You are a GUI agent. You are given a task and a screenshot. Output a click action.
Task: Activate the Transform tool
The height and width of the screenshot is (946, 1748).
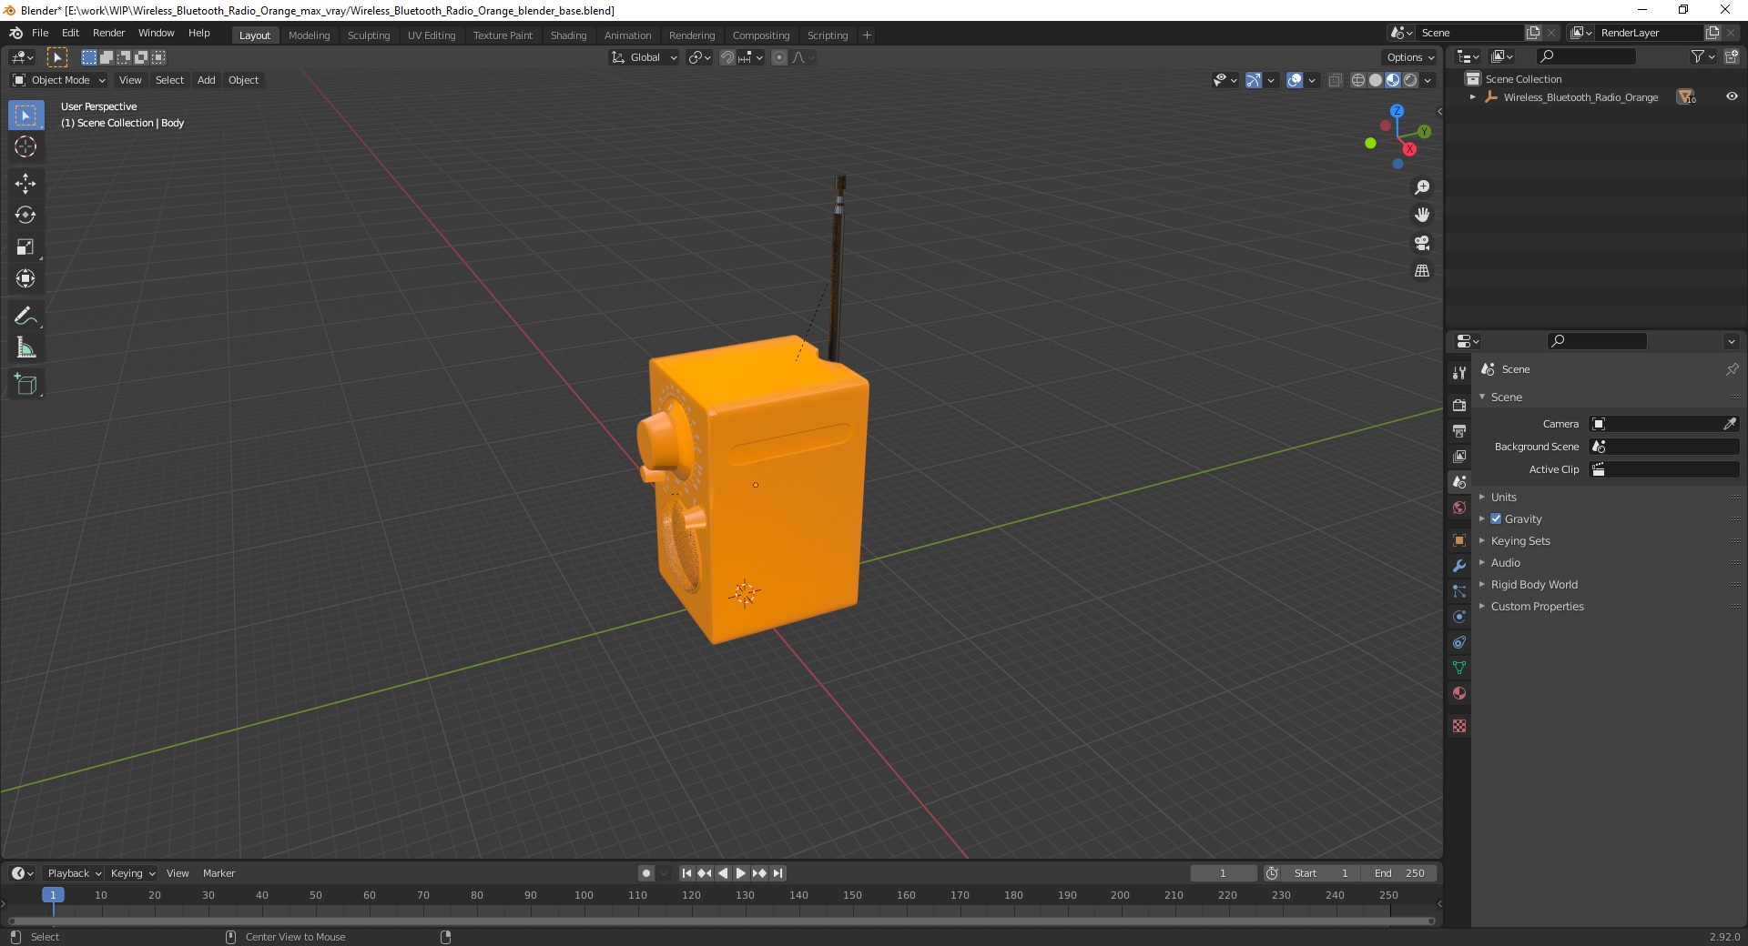(x=25, y=278)
